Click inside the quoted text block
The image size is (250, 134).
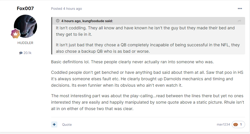click(148, 40)
